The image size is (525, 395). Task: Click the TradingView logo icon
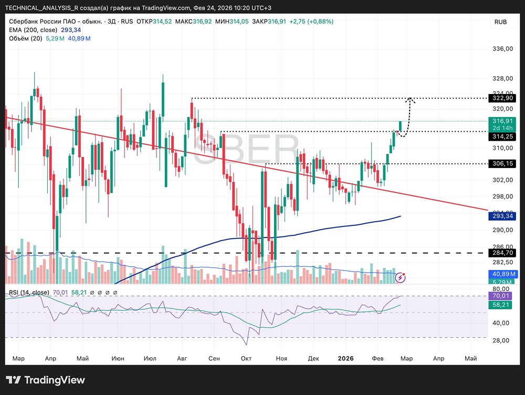14,380
